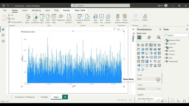Select the clustered bar chart visual
Screen dimensions: 189x106
(x=147, y=45)
